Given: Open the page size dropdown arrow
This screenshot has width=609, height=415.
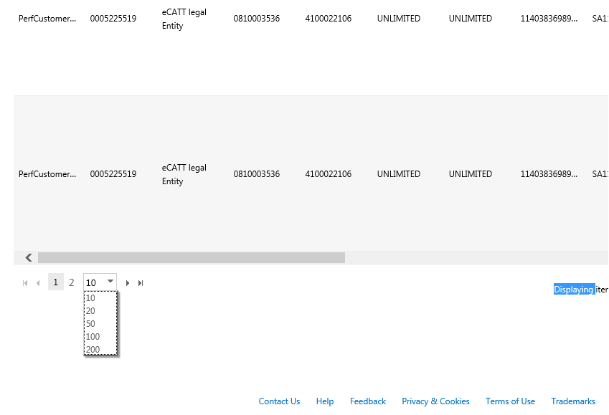Looking at the screenshot, I should tap(110, 282).
